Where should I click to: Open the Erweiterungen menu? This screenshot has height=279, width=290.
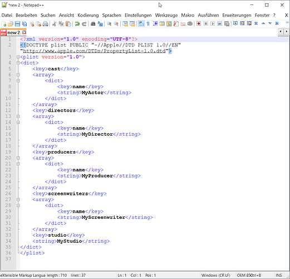coord(237,15)
